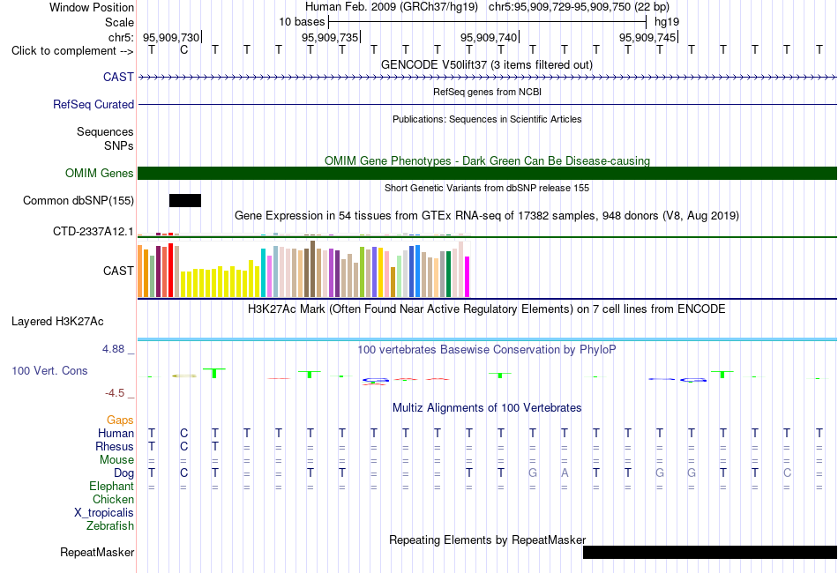Screen dimensions: 838x573
Task: Click the Dog species row label
Action: click(124, 473)
